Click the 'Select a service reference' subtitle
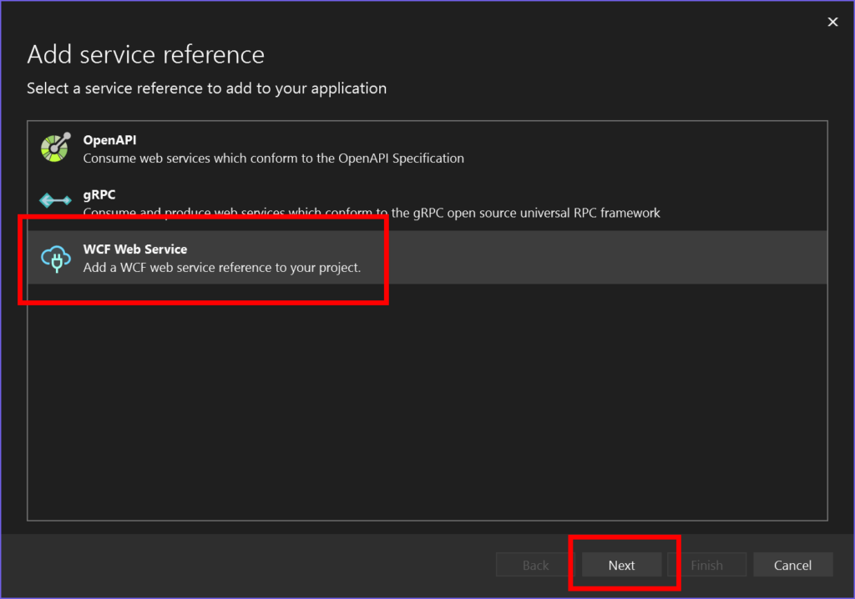The image size is (855, 599). pyautogui.click(x=206, y=88)
